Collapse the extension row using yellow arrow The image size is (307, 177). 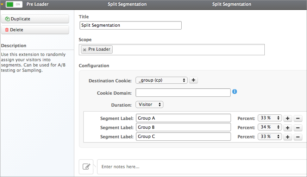(2, 4)
